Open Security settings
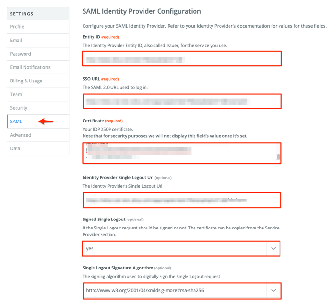Image resolution: width=331 pixels, height=302 pixels. [19, 108]
